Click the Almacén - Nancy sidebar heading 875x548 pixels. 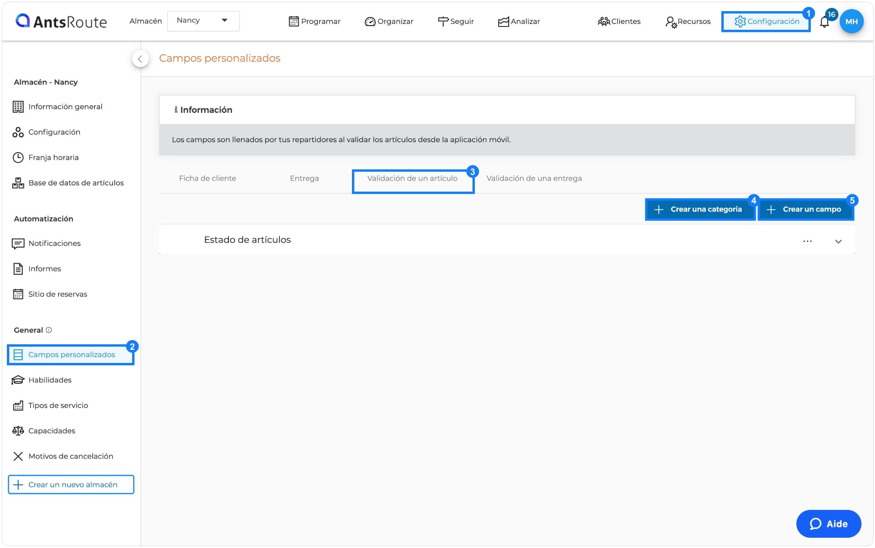46,82
